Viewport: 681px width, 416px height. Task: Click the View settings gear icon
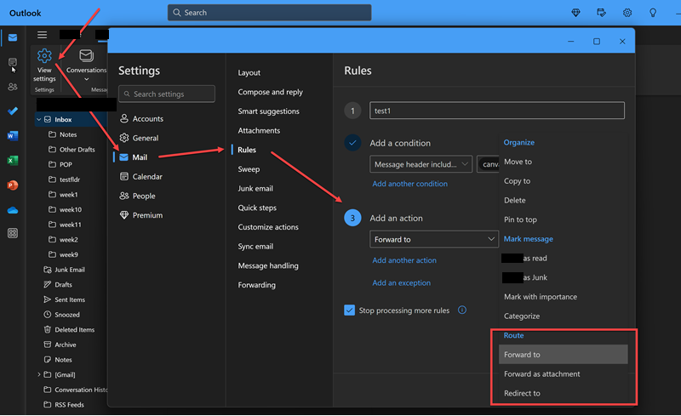(x=44, y=55)
